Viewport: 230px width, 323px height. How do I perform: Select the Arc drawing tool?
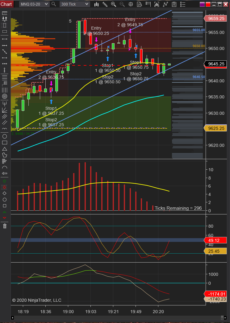coord(5,167)
